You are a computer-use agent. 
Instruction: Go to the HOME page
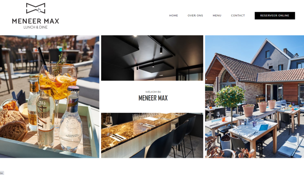[174, 15]
